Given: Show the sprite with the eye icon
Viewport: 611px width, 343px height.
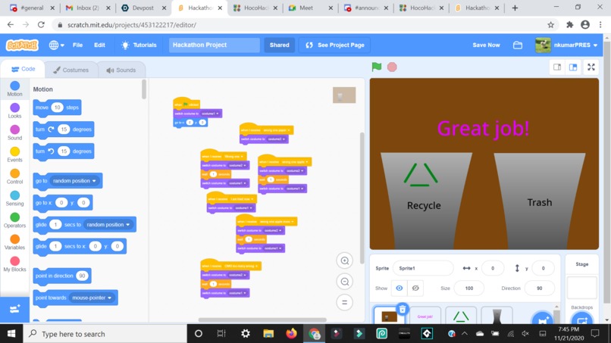Looking at the screenshot, I should click(399, 288).
